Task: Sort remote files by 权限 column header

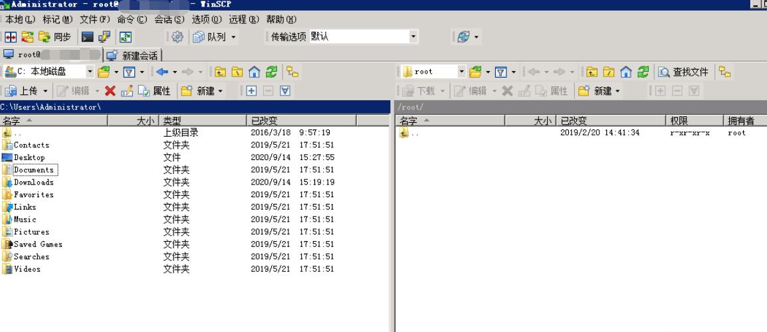Action: pyautogui.click(x=694, y=120)
